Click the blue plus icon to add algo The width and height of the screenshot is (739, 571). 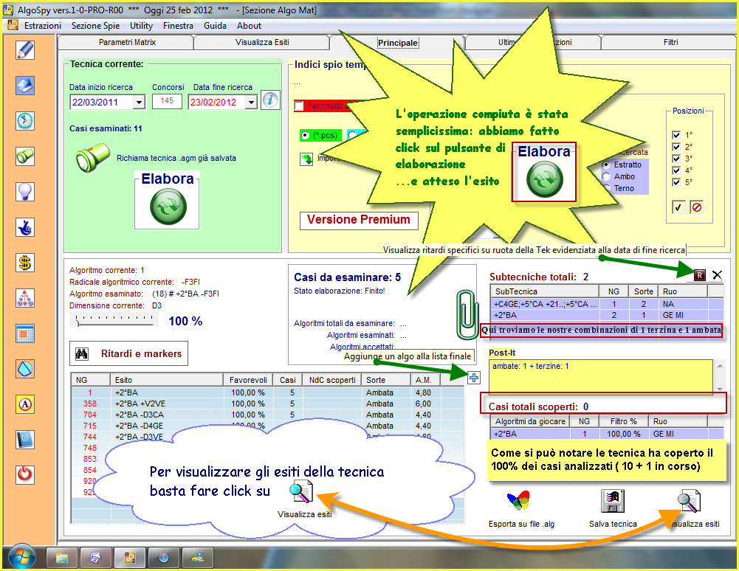pyautogui.click(x=474, y=378)
